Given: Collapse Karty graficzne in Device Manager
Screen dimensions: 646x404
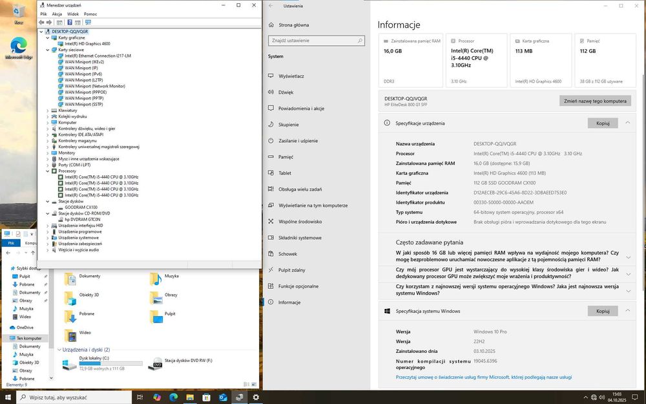Looking at the screenshot, I should tap(47, 38).
